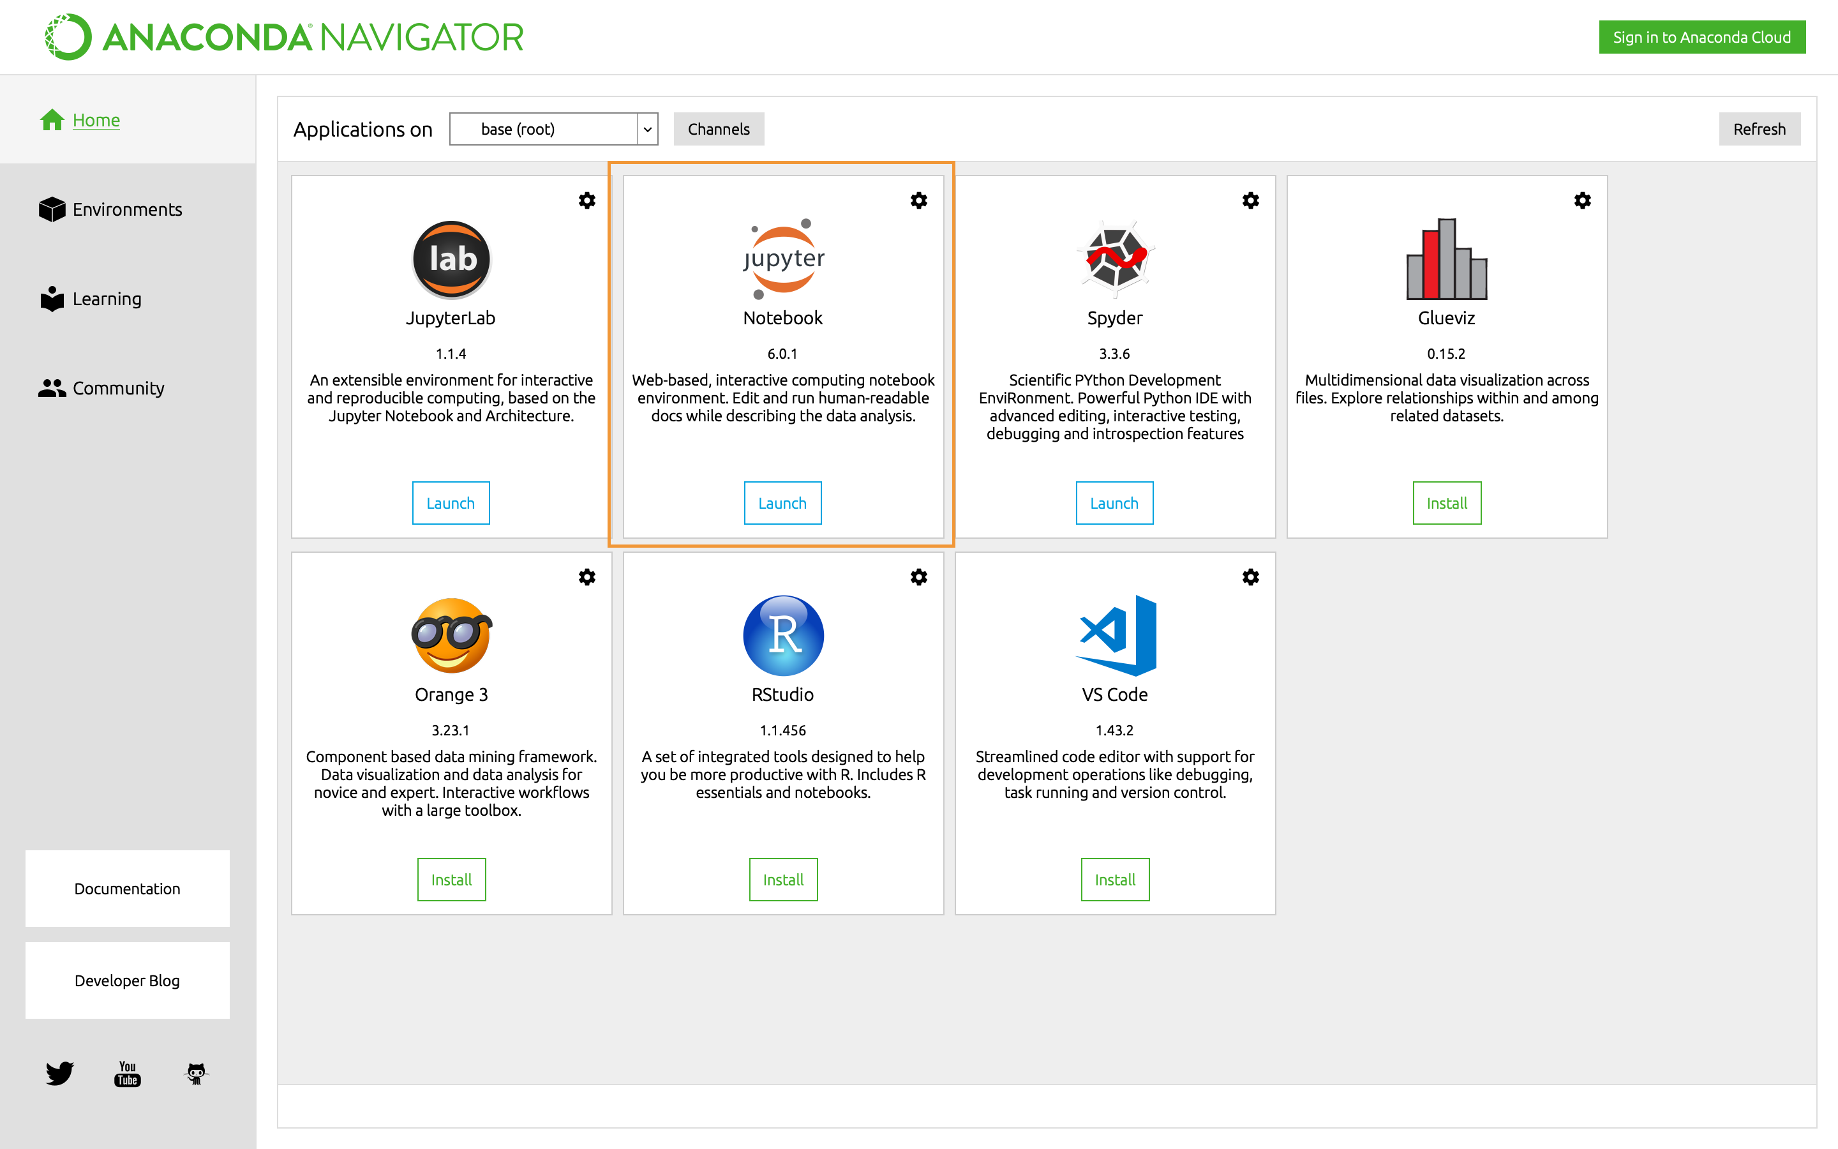Click the VS Code logo icon

pos(1116,635)
